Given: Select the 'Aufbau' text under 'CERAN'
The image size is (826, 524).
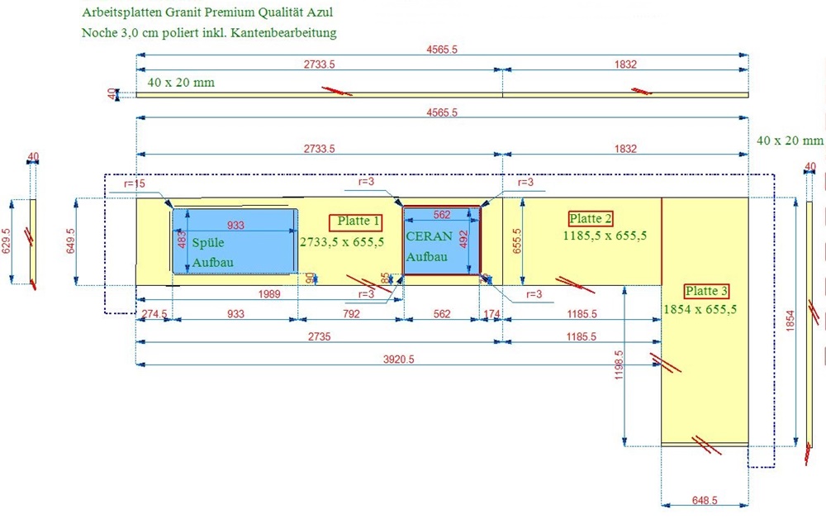Looking at the screenshot, I should pos(427,257).
